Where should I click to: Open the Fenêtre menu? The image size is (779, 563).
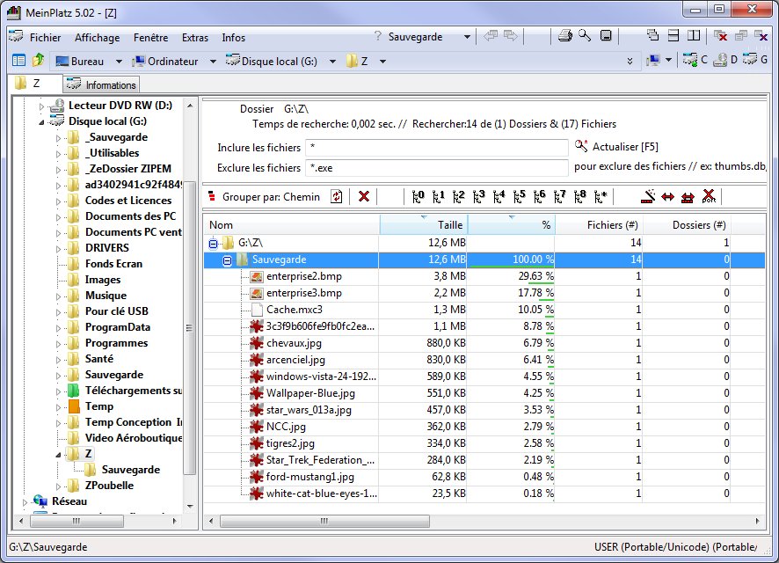[x=150, y=37]
